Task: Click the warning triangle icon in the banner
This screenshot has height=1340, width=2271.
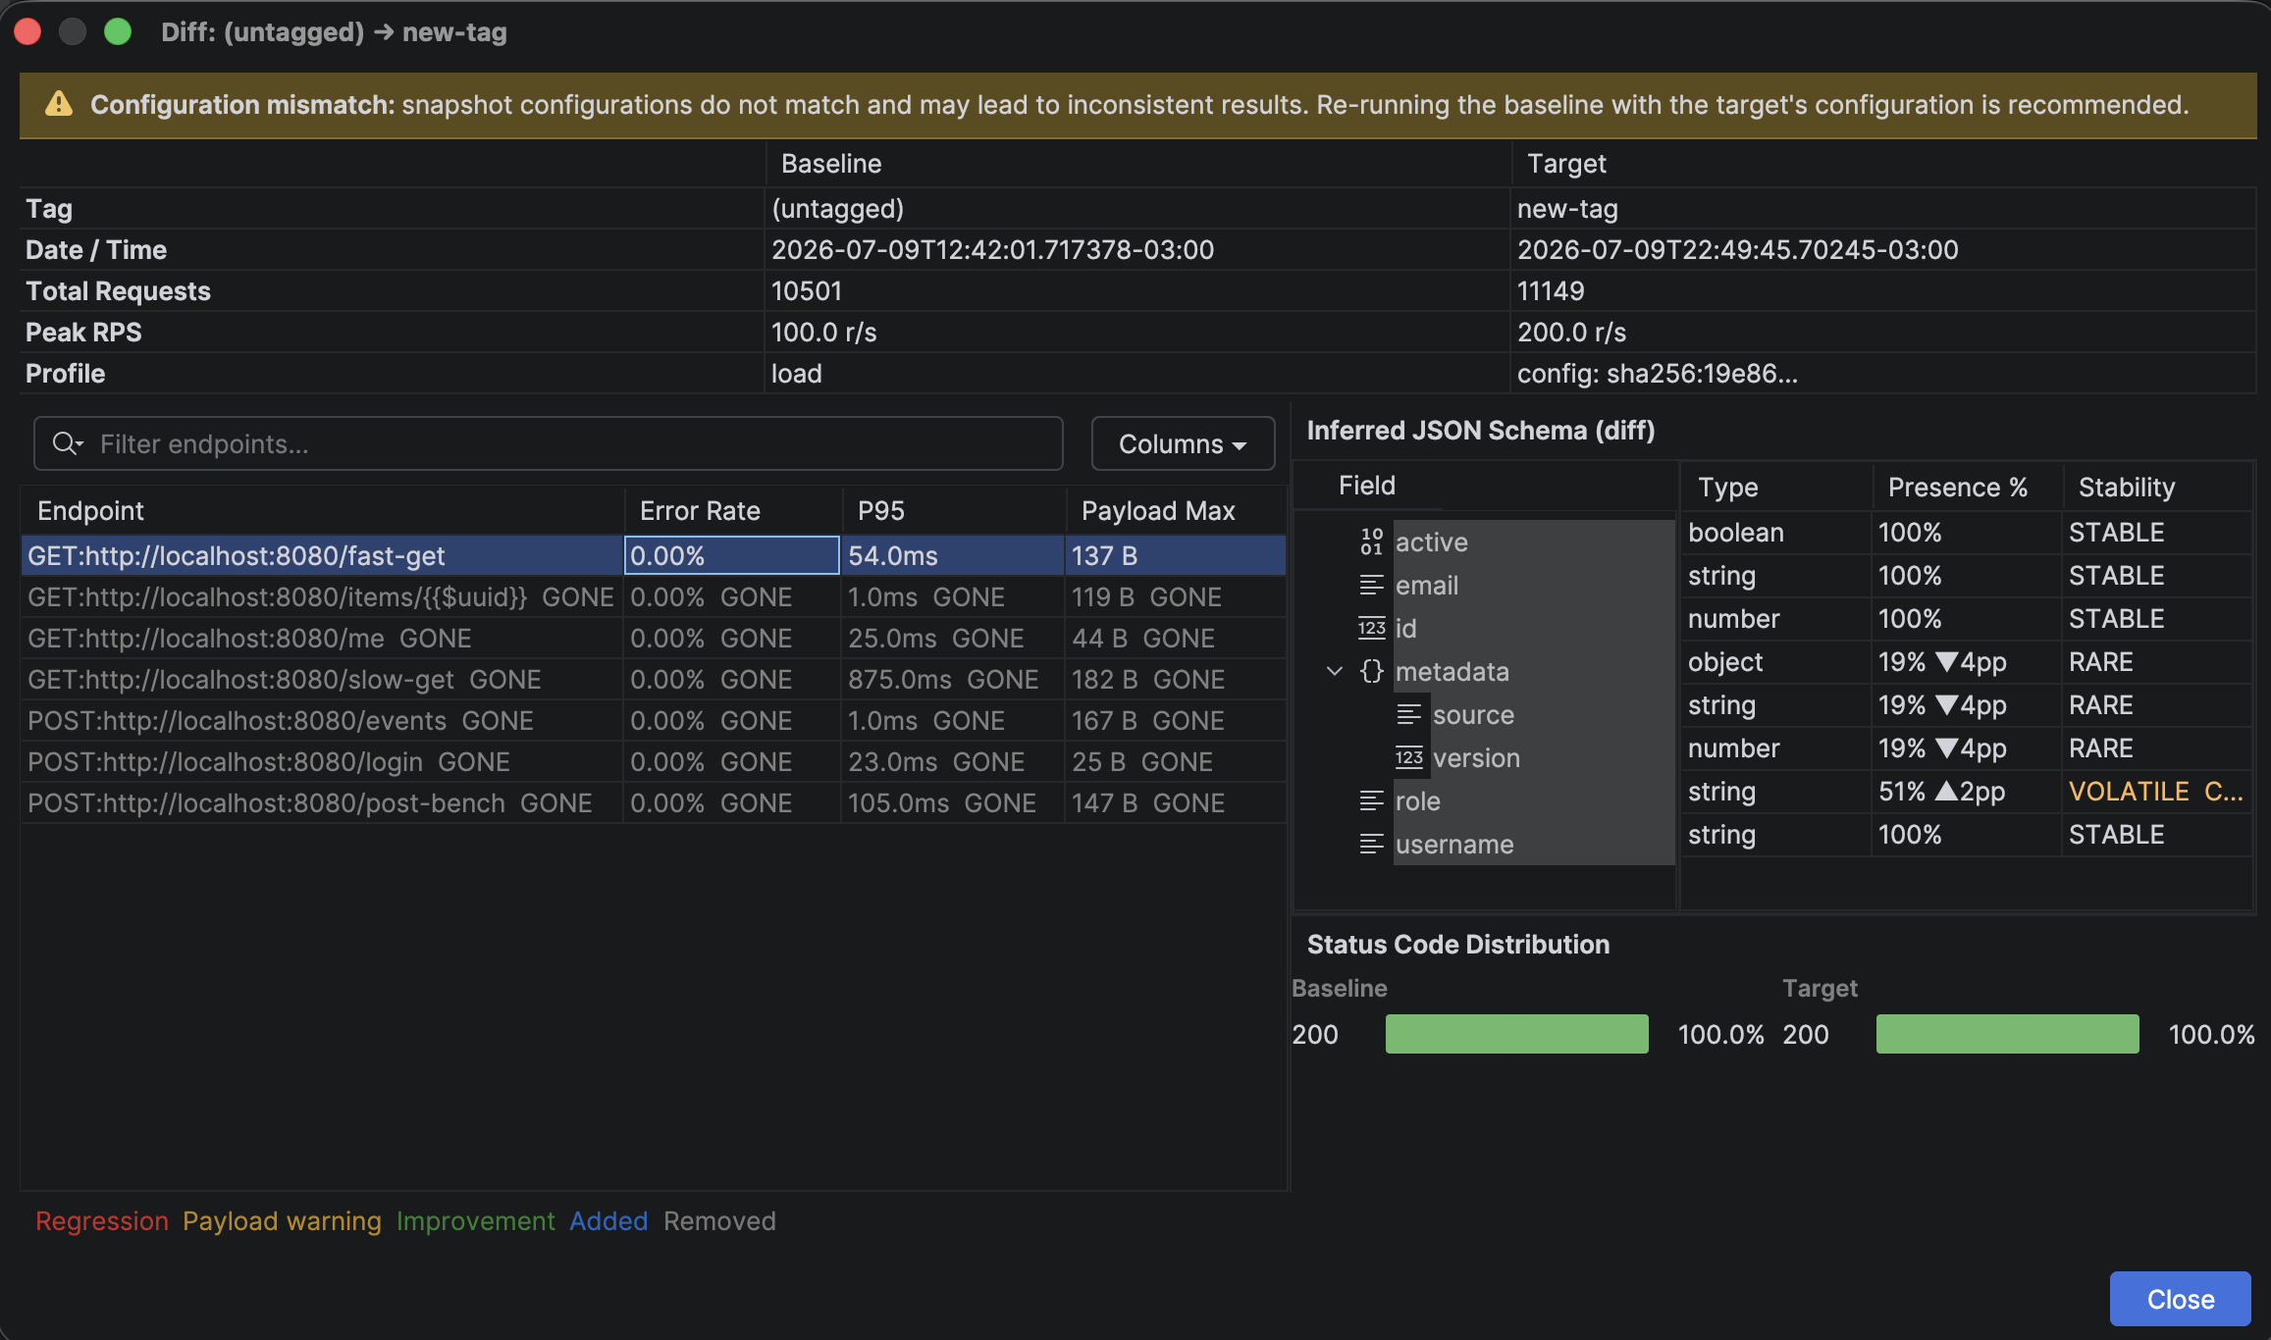Action: coord(59,104)
